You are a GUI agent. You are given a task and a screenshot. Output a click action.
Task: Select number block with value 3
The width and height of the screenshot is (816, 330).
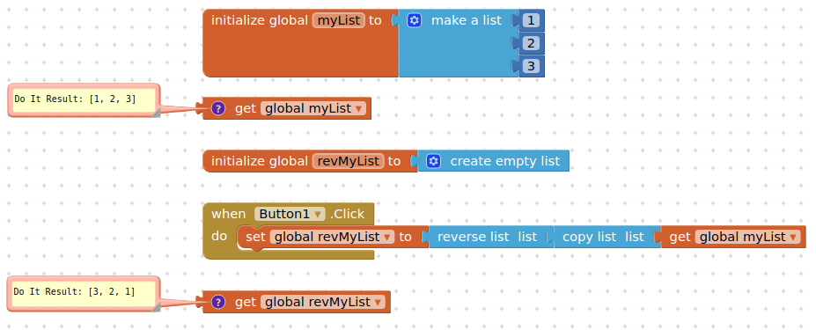click(x=531, y=66)
